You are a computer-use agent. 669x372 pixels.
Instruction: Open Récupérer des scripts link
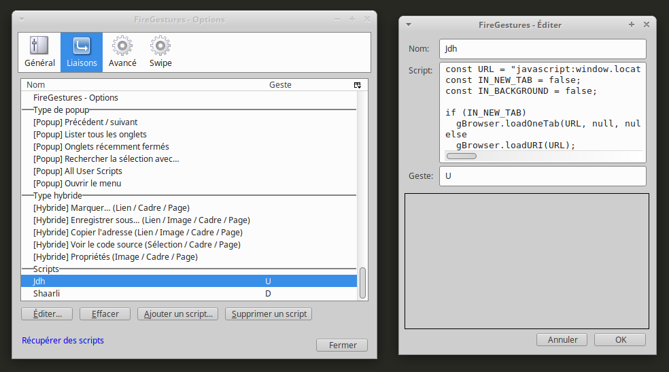[x=63, y=341]
